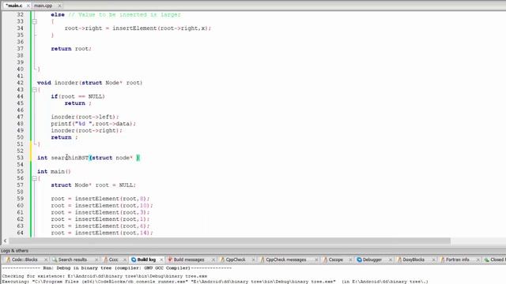
Task: Close the main.cpp editor tab
Action: (59, 6)
